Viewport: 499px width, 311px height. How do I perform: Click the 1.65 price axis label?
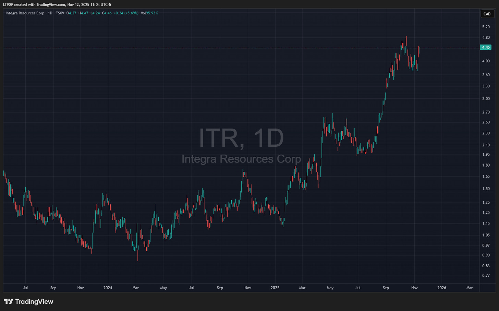[x=486, y=177]
